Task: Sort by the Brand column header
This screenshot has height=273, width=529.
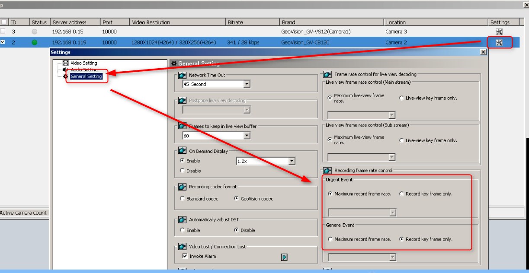Action: click(x=332, y=22)
